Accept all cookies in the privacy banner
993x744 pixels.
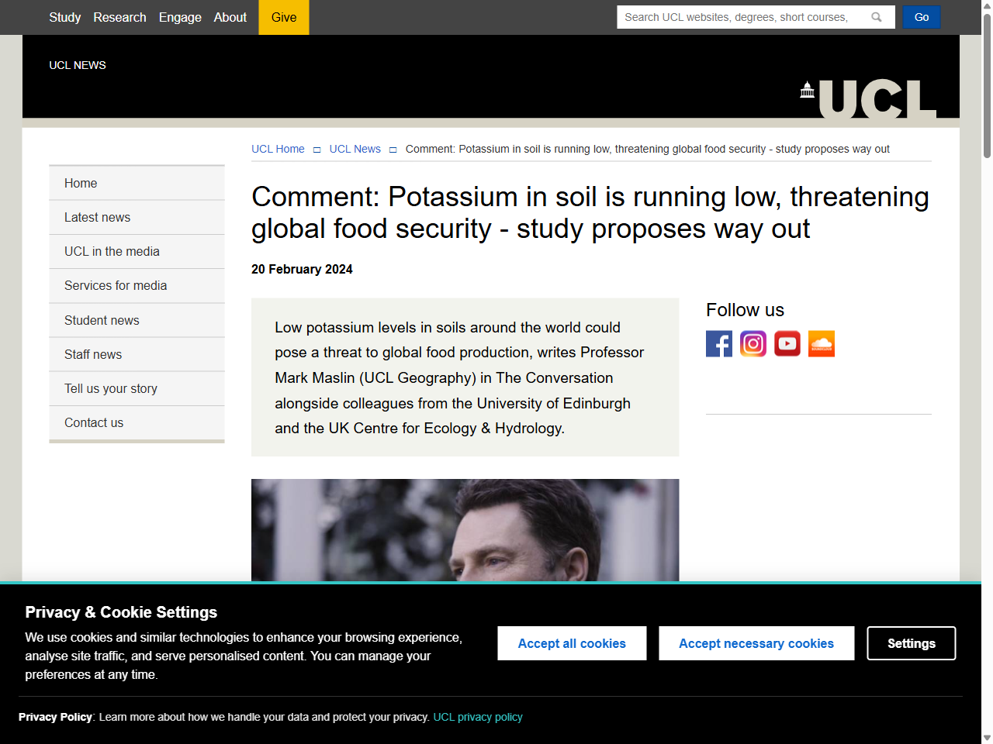[x=572, y=643]
